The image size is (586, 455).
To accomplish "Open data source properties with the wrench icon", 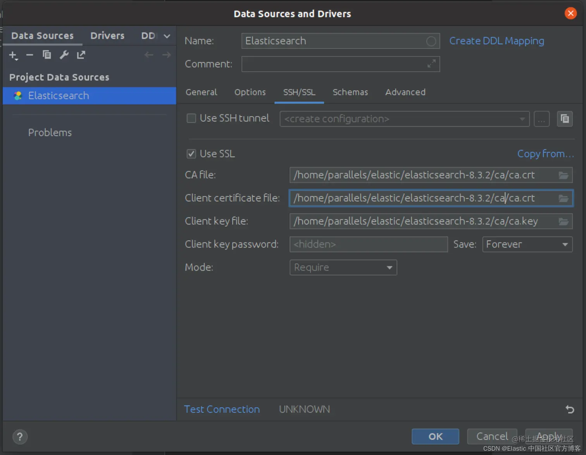I will click(x=64, y=55).
